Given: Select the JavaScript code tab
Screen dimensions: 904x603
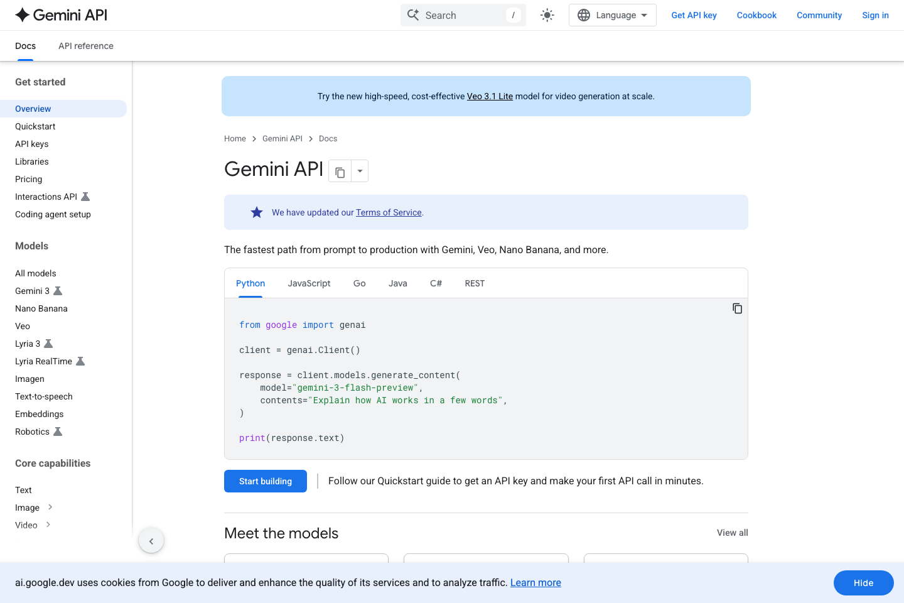Looking at the screenshot, I should tap(309, 283).
